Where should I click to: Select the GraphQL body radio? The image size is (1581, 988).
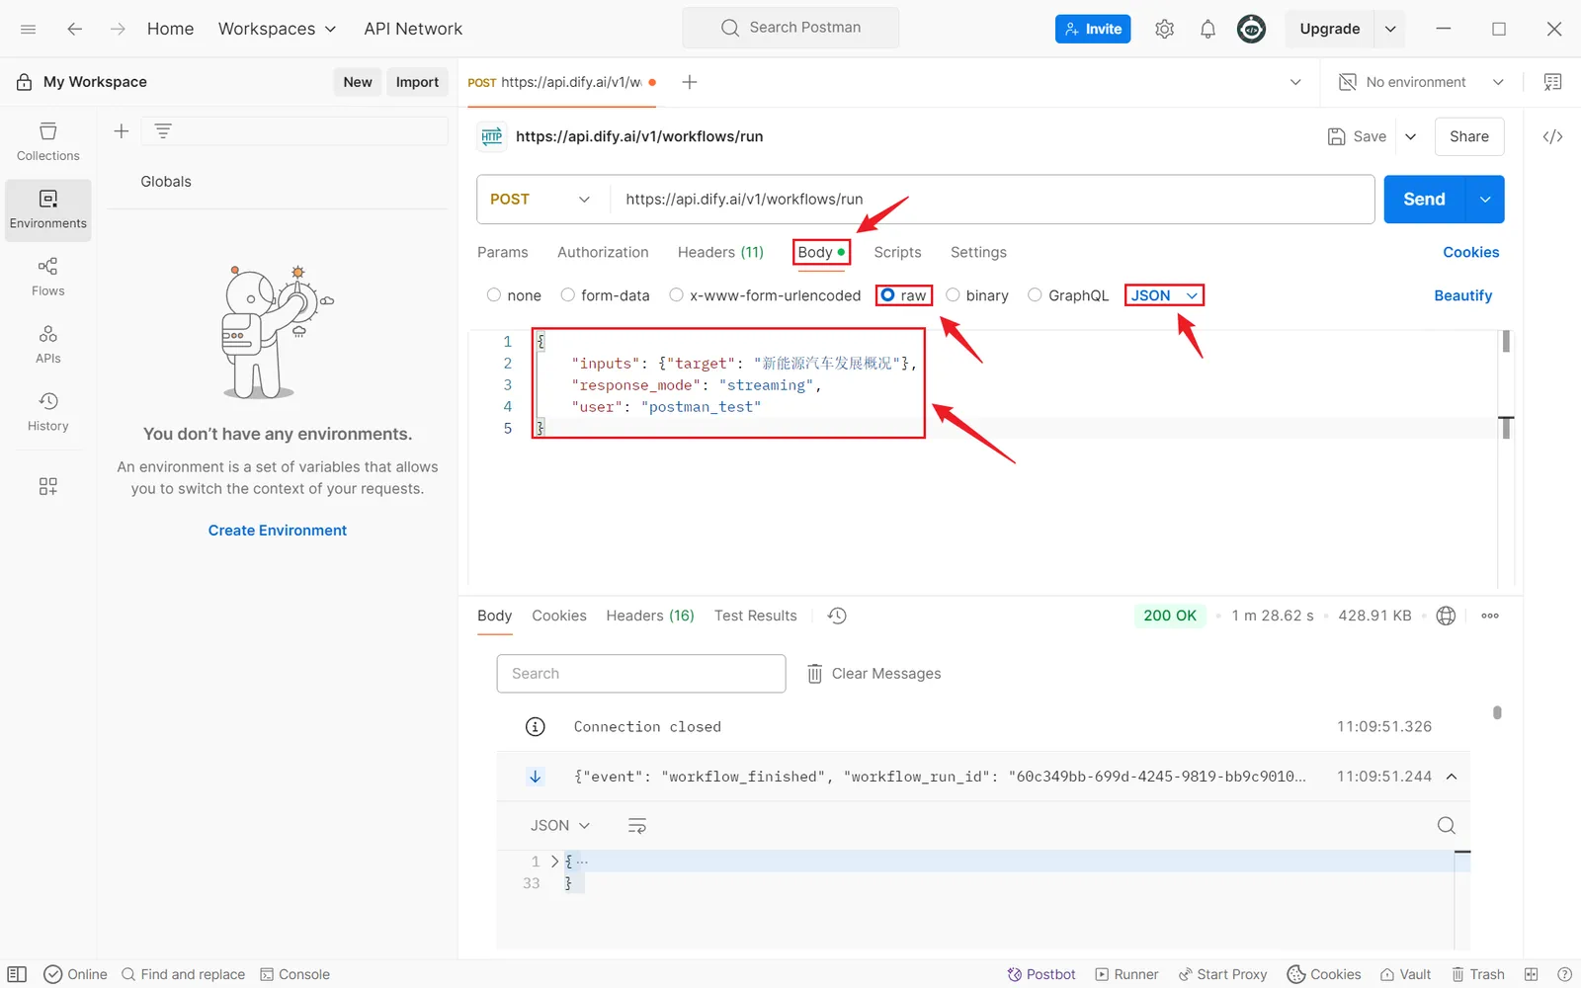[x=1035, y=294]
